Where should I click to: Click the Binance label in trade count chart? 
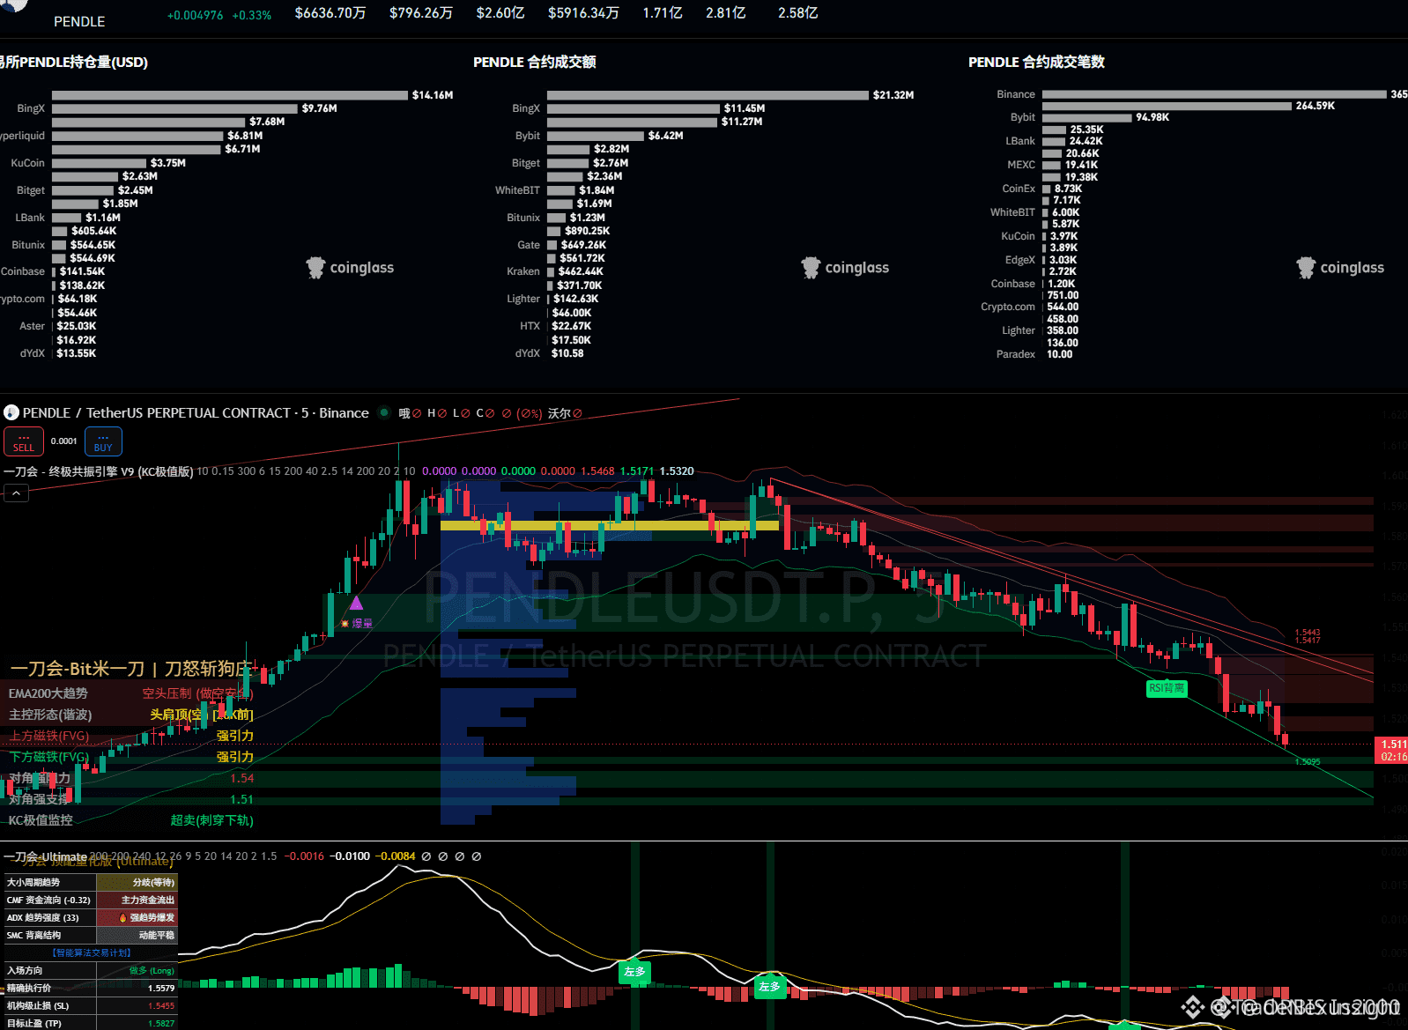[x=1016, y=94]
